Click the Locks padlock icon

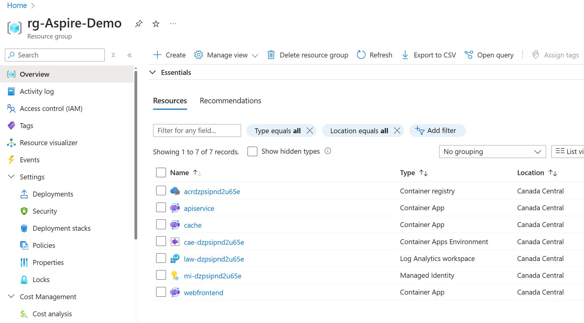point(24,280)
